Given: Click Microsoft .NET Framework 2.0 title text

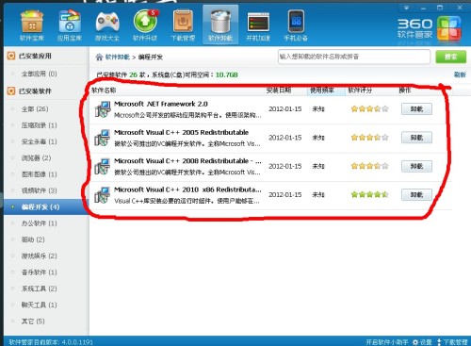Looking at the screenshot, I should point(161,104).
